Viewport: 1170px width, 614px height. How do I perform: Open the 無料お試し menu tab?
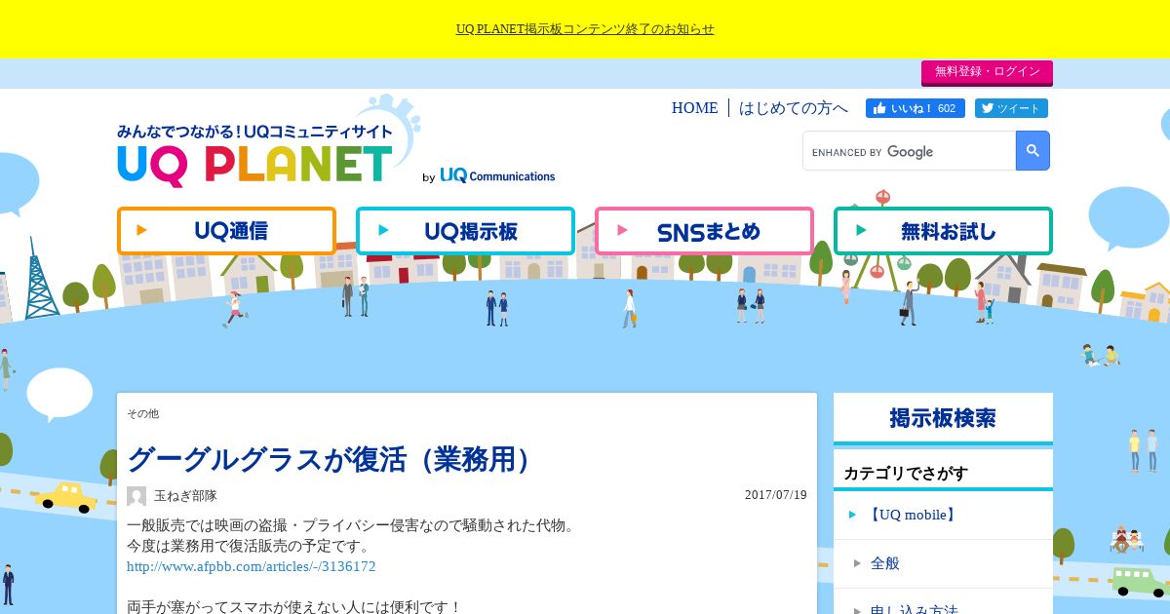click(x=943, y=231)
